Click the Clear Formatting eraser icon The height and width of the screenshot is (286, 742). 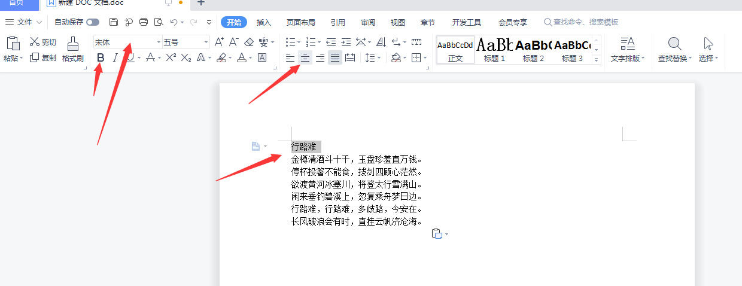(x=250, y=42)
